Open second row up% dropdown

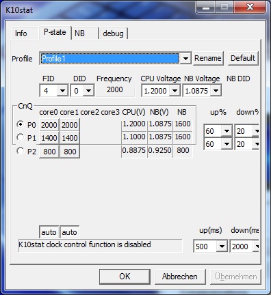coord(227,144)
